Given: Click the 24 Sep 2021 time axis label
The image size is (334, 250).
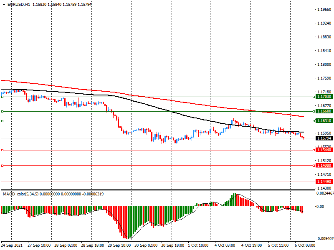Looking at the screenshot, I should 12,245.
